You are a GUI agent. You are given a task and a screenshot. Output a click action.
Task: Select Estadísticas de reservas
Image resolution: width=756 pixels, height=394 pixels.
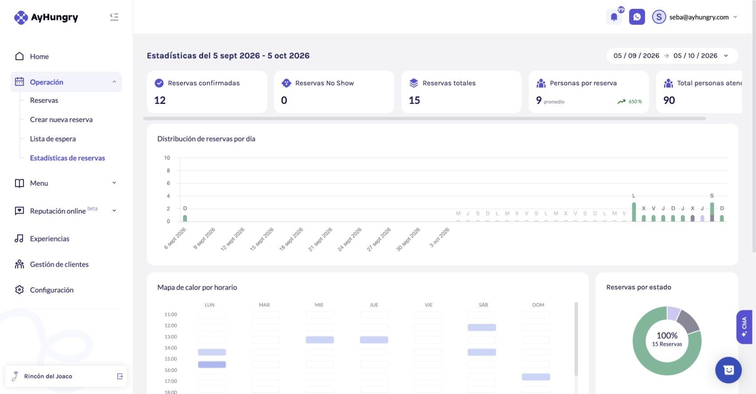pyautogui.click(x=68, y=158)
